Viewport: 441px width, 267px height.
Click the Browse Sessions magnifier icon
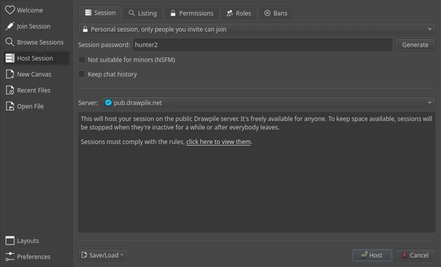pos(10,42)
